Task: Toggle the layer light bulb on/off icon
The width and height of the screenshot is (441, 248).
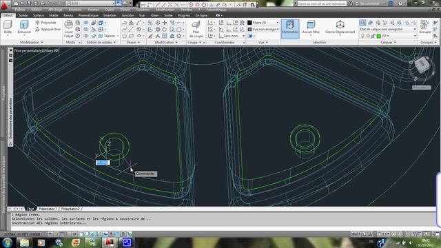Action: pos(362,36)
